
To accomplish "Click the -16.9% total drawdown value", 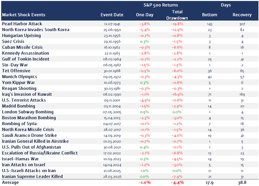I will click(177, 95).
